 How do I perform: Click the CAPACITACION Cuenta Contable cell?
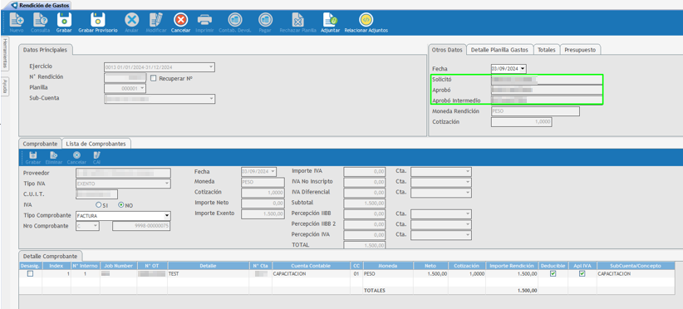[311, 274]
